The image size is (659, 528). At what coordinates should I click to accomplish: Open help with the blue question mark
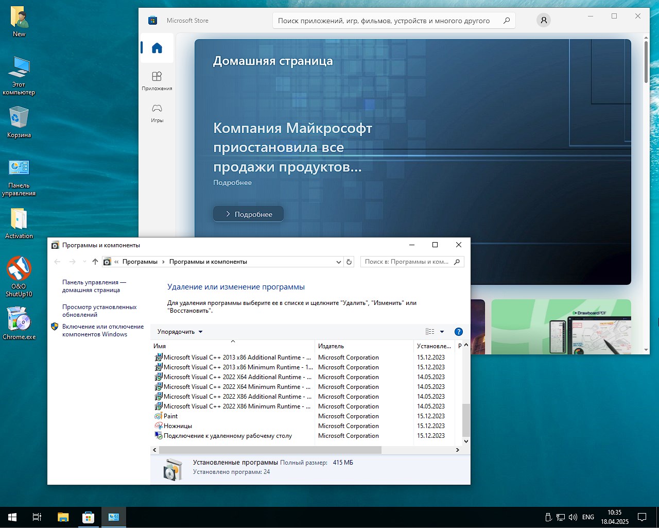click(459, 332)
